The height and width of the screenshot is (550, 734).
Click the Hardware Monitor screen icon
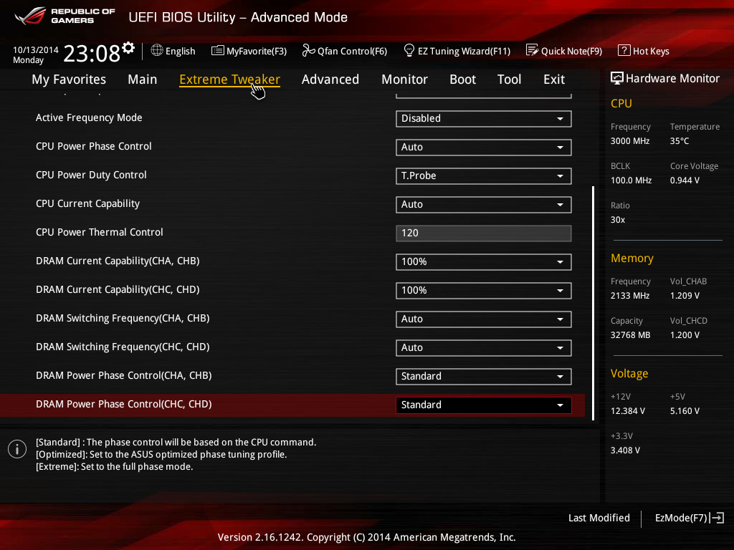(x=617, y=79)
